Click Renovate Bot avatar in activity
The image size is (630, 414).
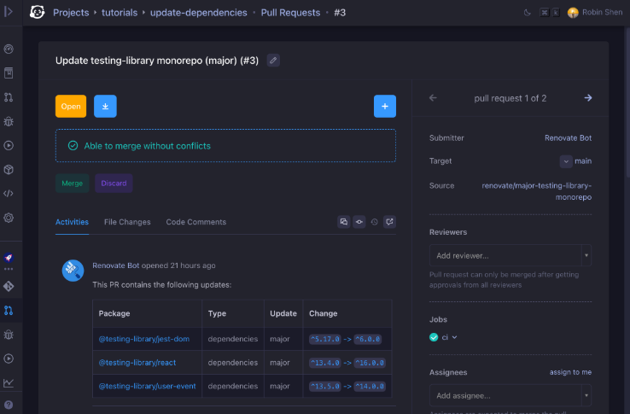(x=73, y=270)
